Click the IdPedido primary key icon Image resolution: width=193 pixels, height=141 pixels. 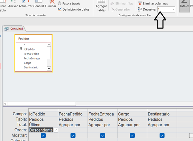(21, 49)
